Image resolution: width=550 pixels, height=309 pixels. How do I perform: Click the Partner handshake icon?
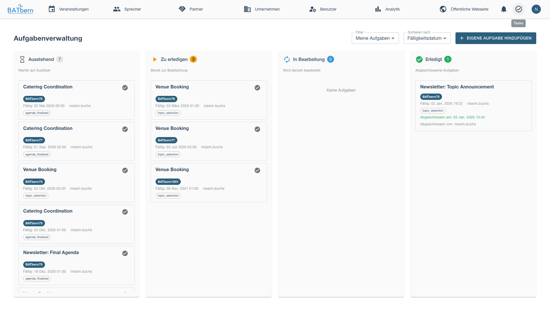[x=182, y=9]
